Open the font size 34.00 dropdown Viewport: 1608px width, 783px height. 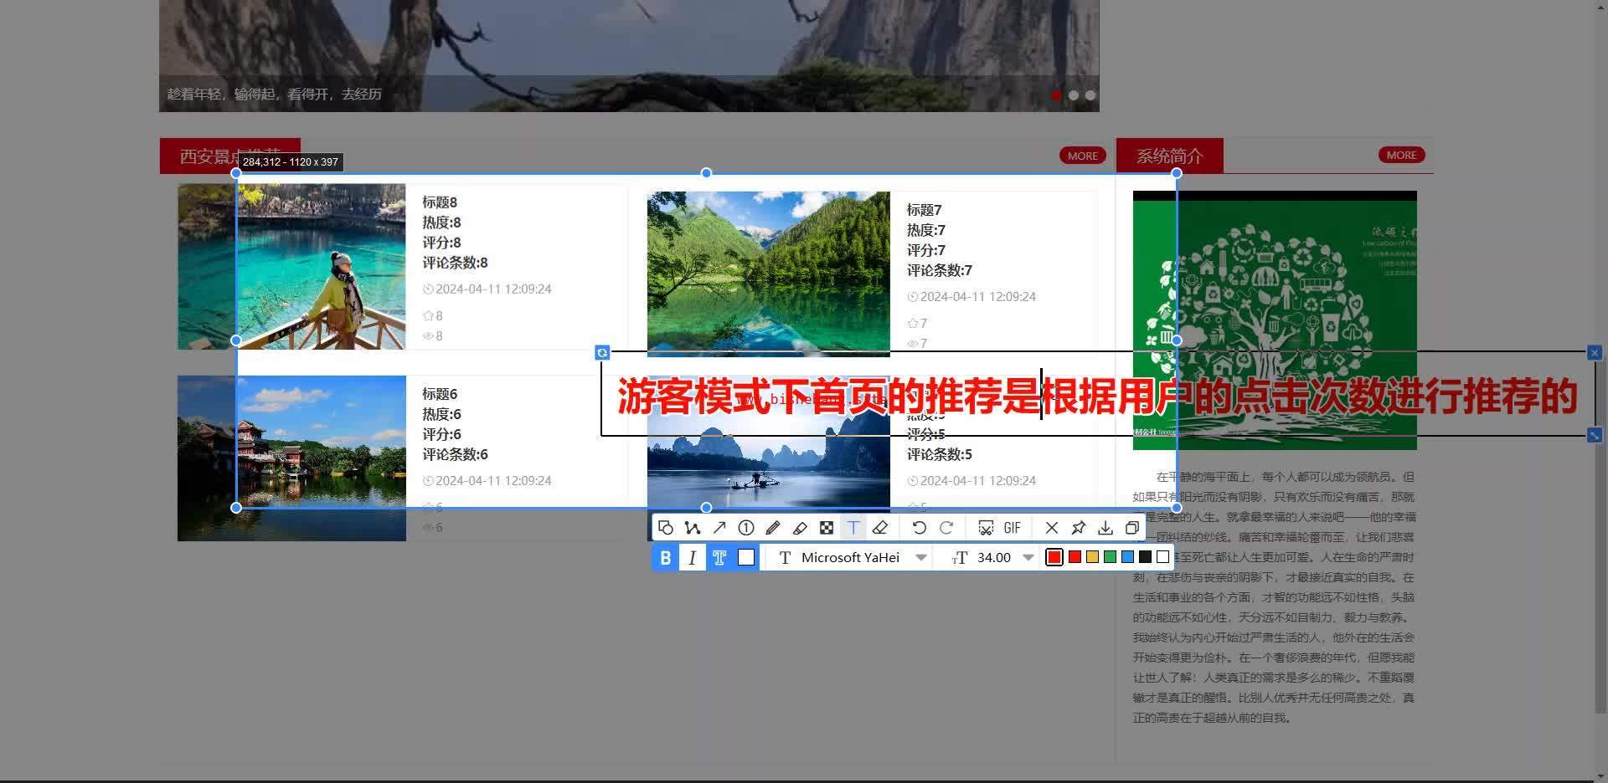pos(1028,558)
